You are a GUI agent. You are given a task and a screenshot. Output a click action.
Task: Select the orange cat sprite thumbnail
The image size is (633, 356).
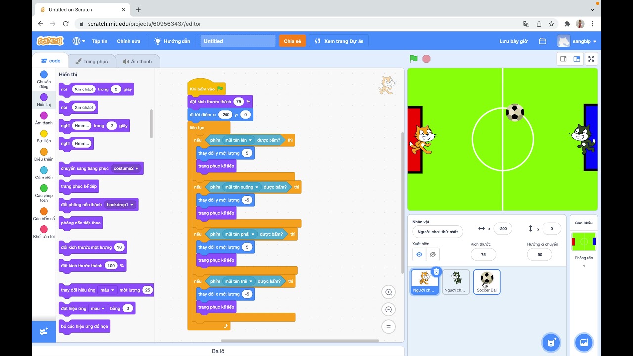424,281
